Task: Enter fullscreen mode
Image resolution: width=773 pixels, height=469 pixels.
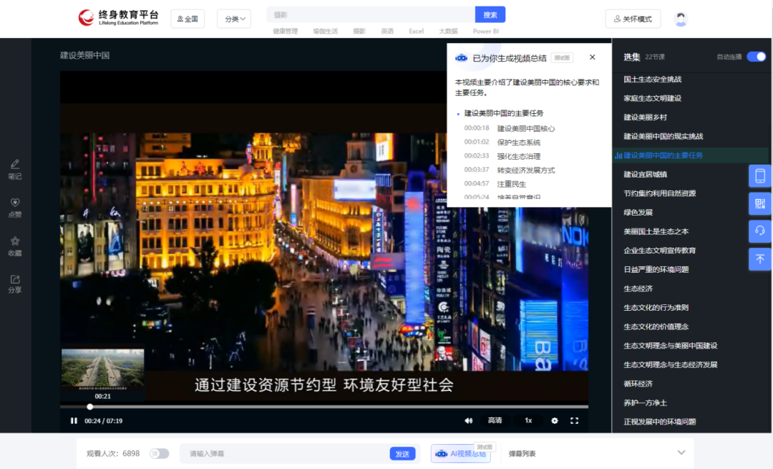Action: [x=574, y=421]
